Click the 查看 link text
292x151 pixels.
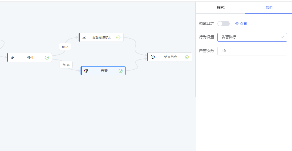[243, 24]
